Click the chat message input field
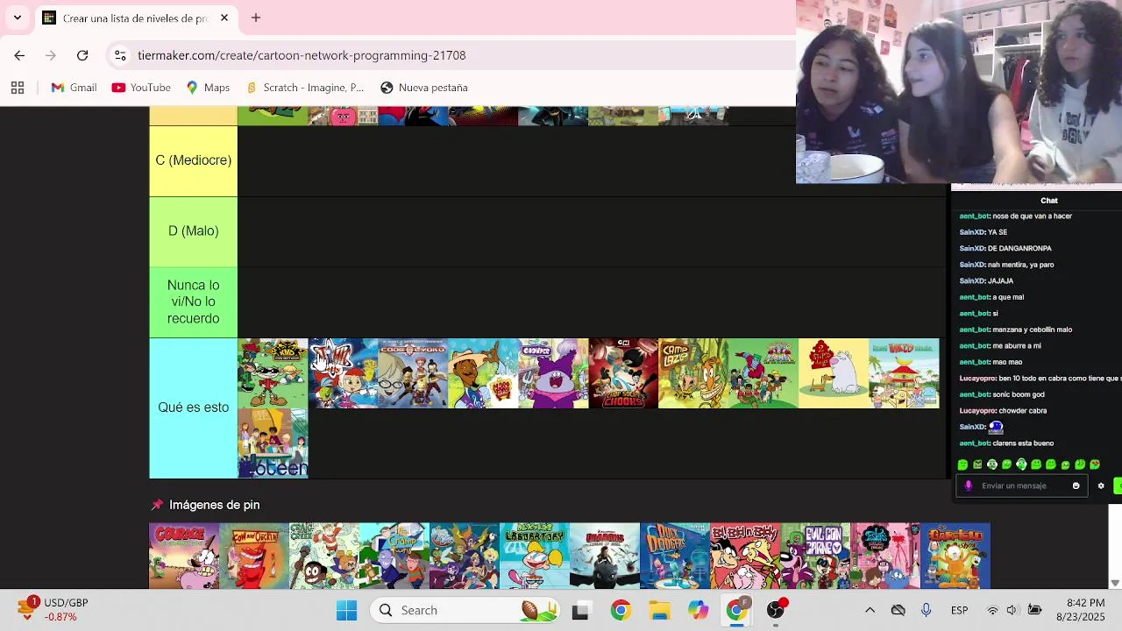The width and height of the screenshot is (1122, 631). (1021, 486)
